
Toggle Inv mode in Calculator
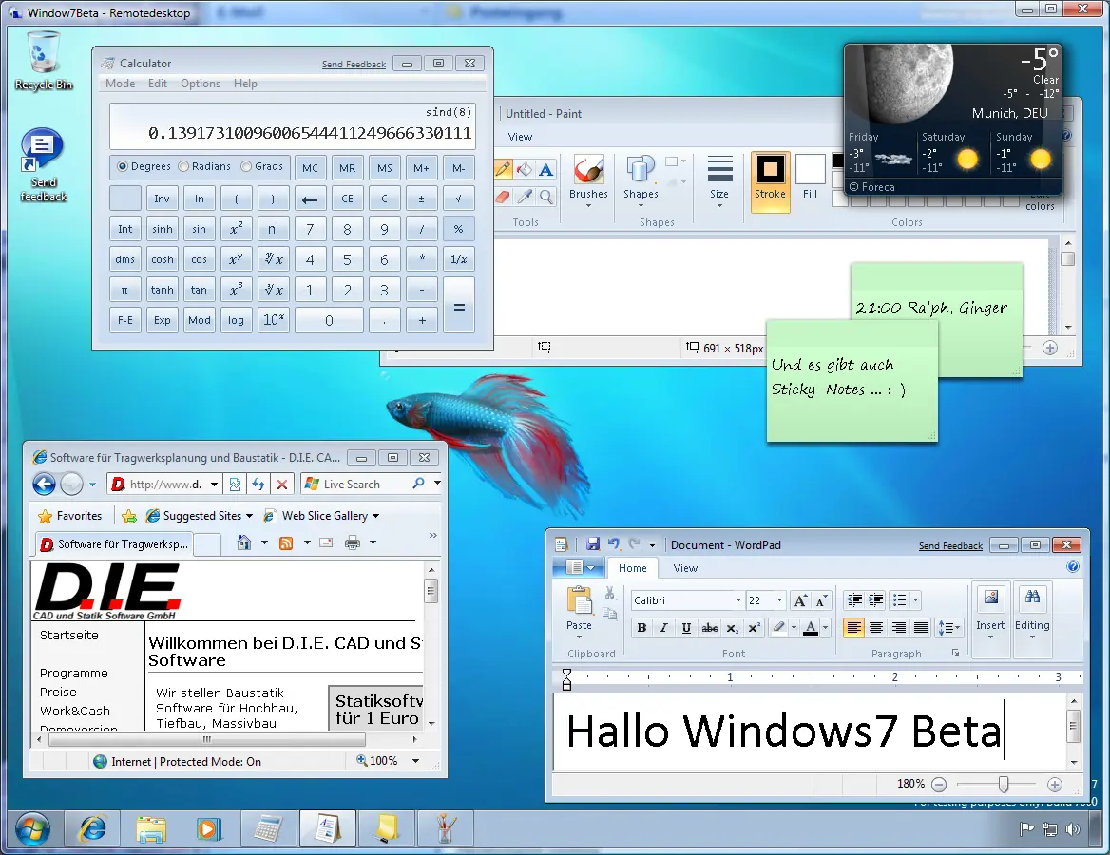(x=163, y=199)
